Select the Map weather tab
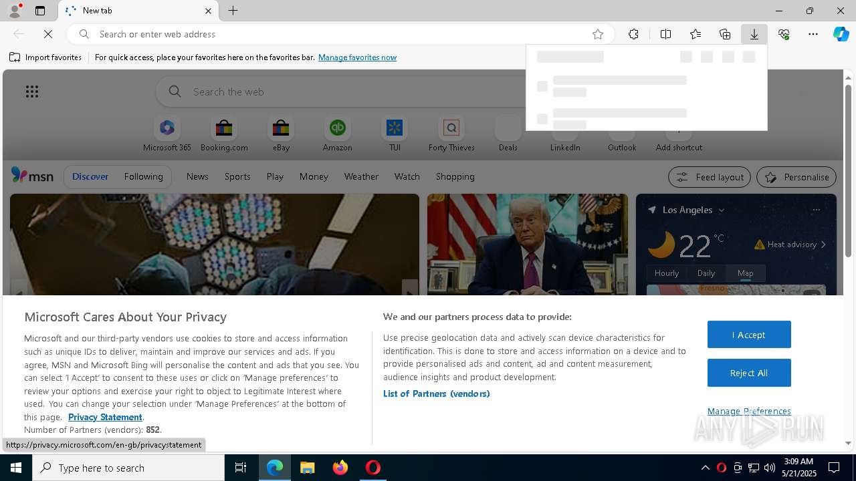The width and height of the screenshot is (856, 481). [746, 273]
